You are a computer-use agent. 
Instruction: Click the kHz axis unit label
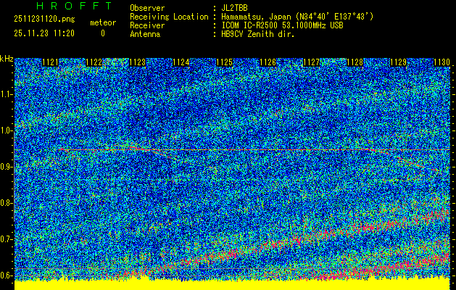pos(7,58)
